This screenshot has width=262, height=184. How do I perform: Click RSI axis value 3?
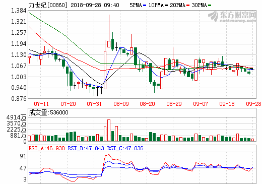tap(25, 179)
